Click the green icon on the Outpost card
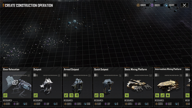 point(36,95)
